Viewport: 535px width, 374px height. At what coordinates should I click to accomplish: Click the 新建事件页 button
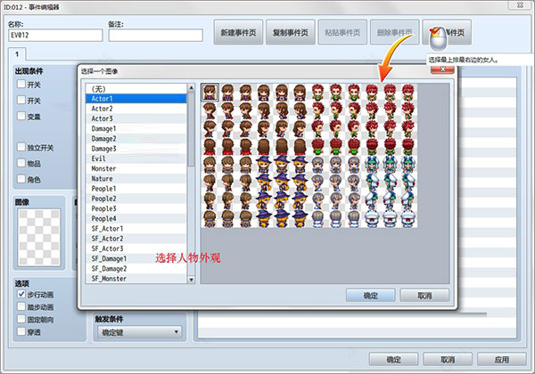coord(238,32)
